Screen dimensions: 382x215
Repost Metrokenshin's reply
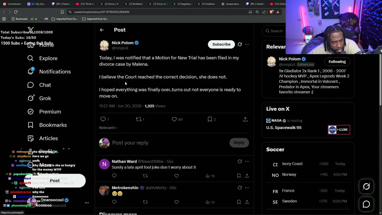tap(145, 202)
